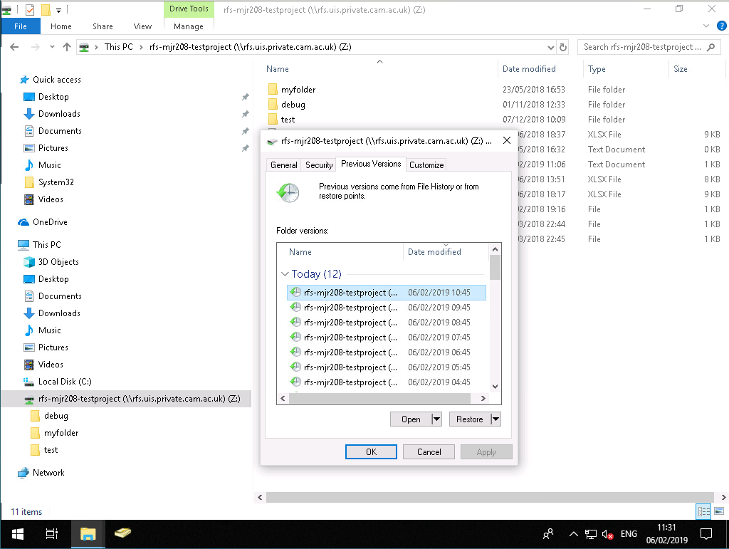
Task: Collapse the Today (12) group
Action: click(285, 274)
